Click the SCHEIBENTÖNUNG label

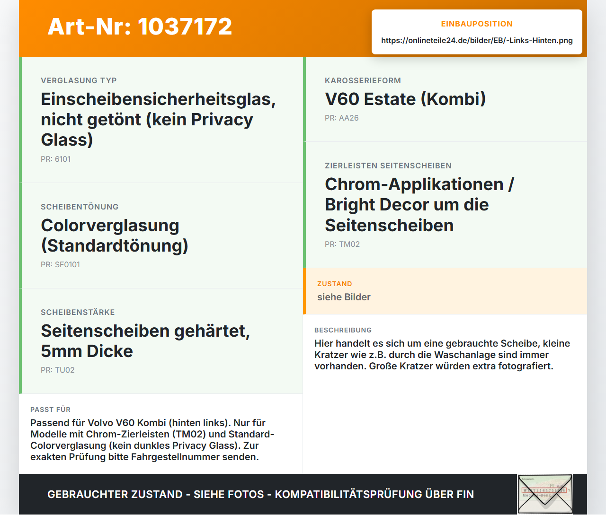pyautogui.click(x=80, y=207)
